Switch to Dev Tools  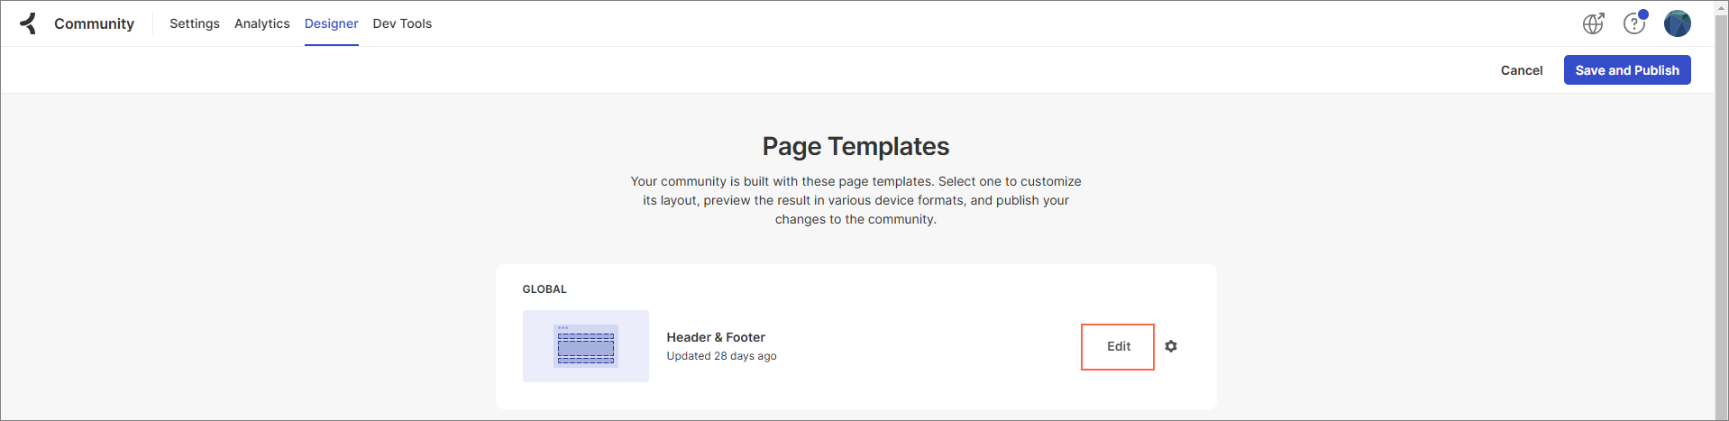click(x=402, y=23)
